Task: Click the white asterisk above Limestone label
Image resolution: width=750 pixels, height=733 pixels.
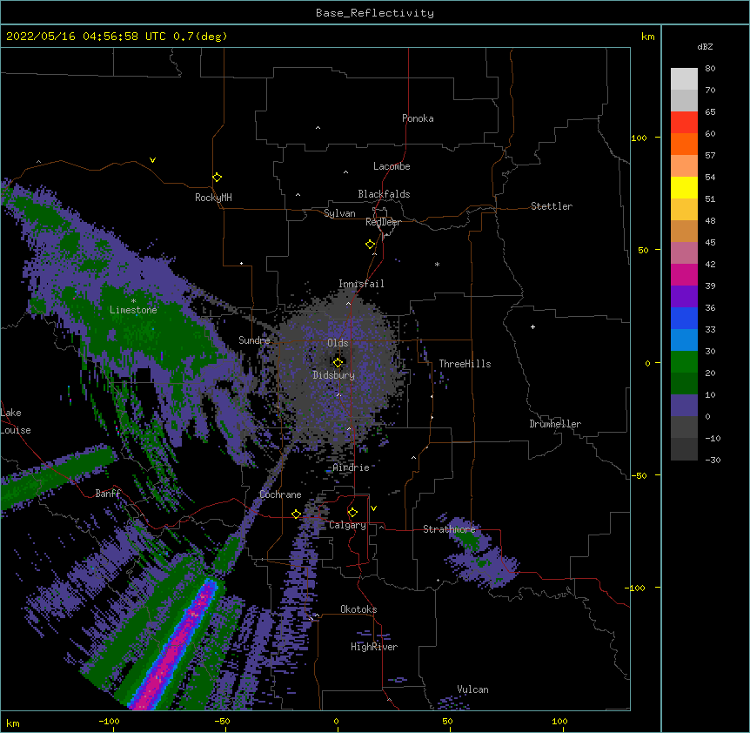Action: point(133,301)
